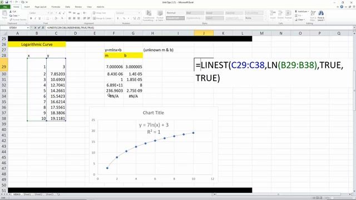The width and height of the screenshot is (356, 200).
Task: Click cell containing 236.9603
Action: 114,91
